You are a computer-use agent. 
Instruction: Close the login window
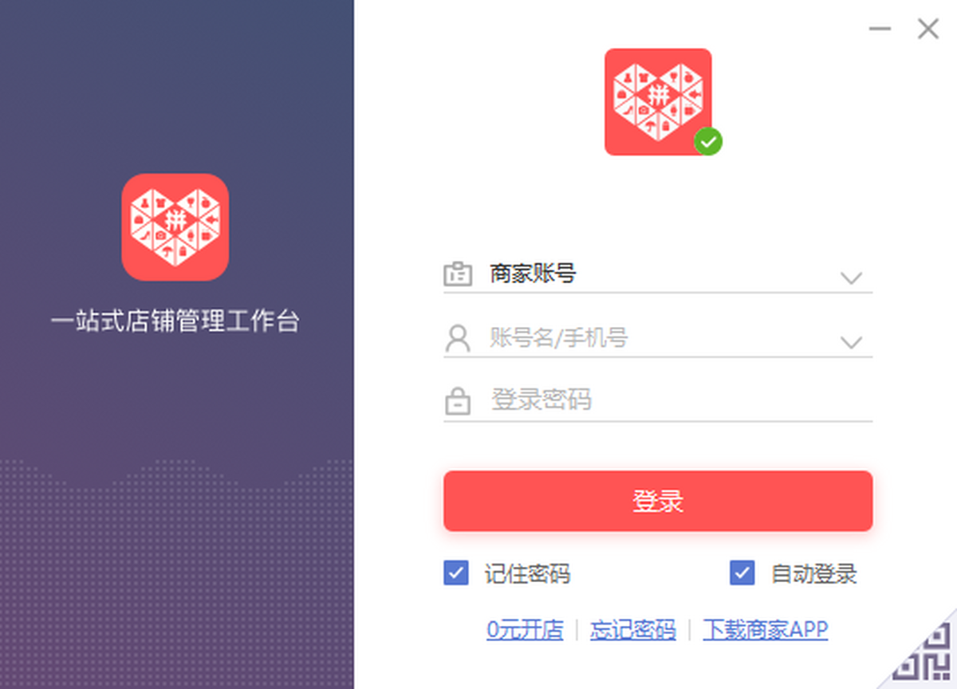coord(927,30)
